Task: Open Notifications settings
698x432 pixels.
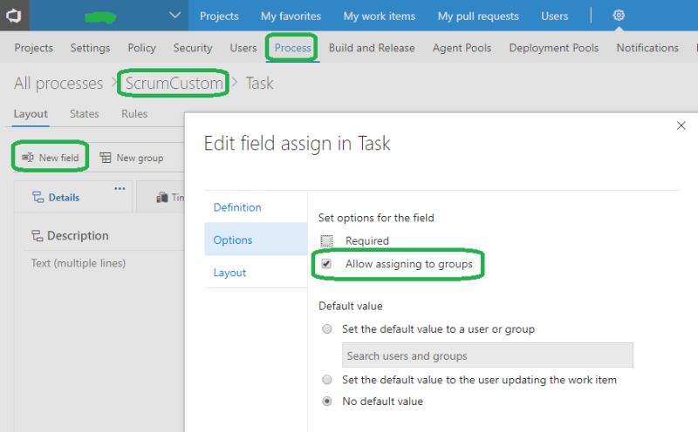Action: 647,48
